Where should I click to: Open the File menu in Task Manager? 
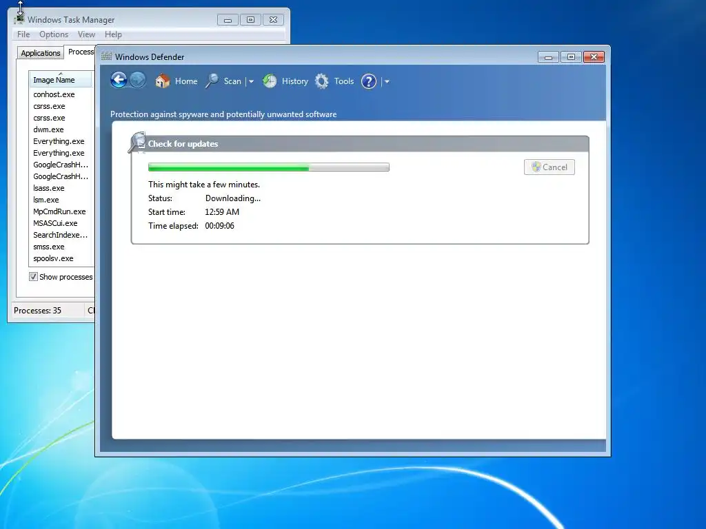click(x=23, y=34)
